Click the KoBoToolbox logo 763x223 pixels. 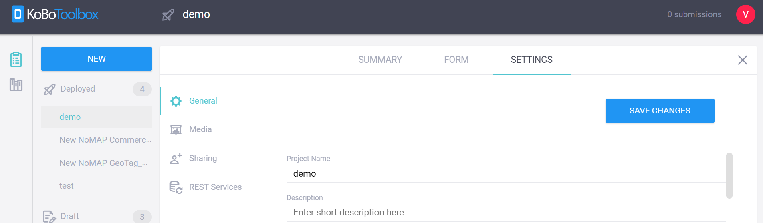(55, 14)
